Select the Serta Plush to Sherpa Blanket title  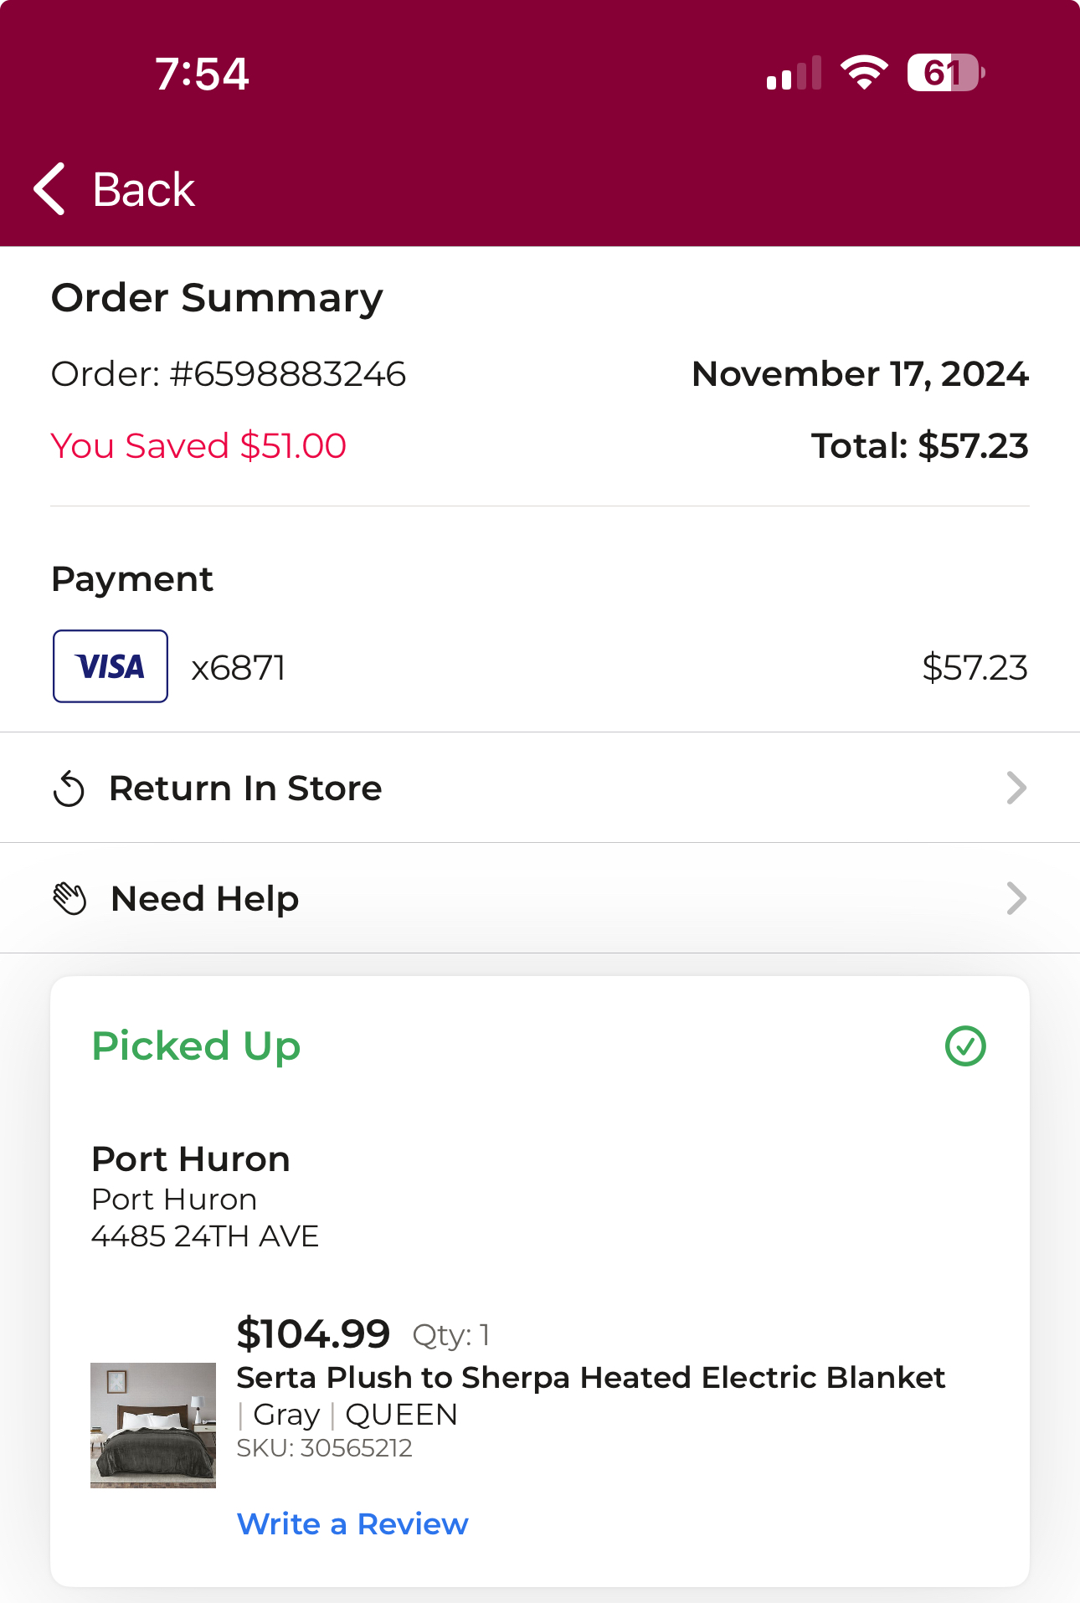point(591,1378)
